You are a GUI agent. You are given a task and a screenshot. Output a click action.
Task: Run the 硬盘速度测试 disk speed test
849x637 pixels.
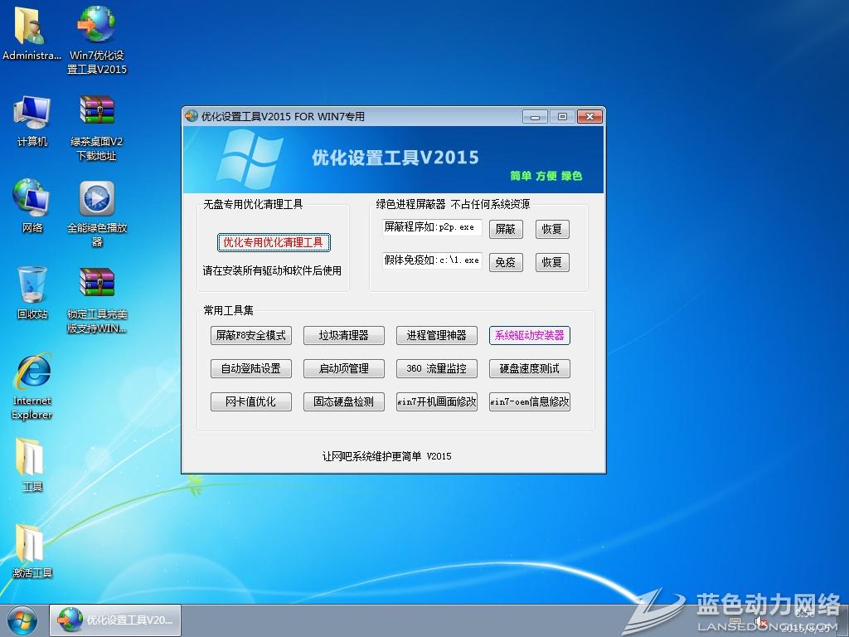point(531,368)
